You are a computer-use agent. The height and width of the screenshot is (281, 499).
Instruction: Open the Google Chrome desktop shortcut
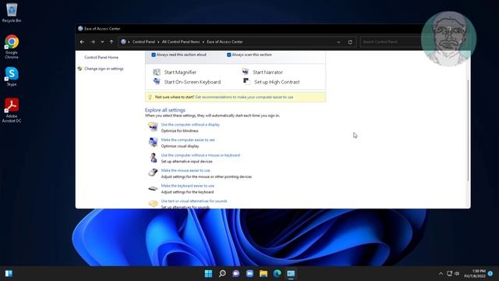12,47
